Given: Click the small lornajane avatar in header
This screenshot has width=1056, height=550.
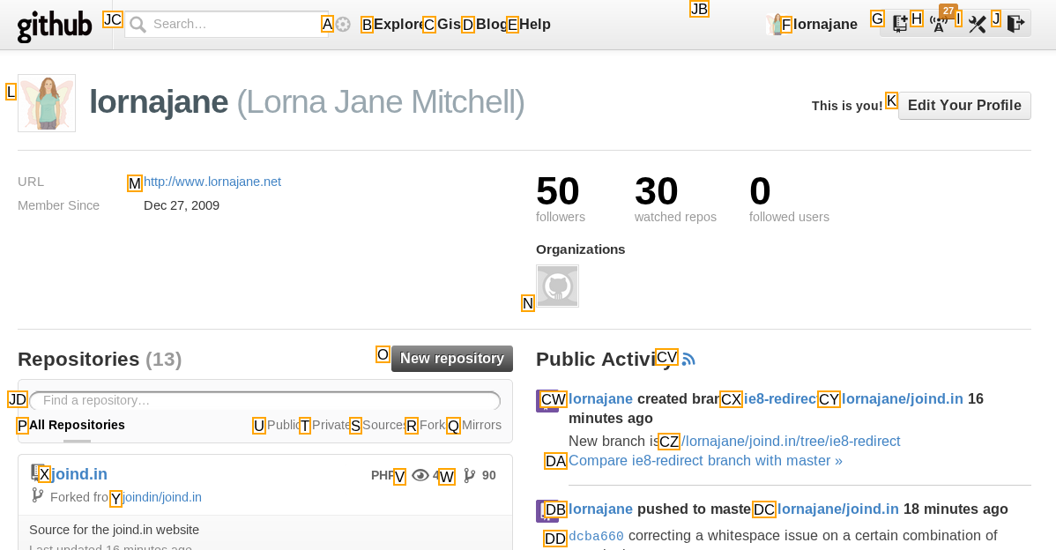Looking at the screenshot, I should click(775, 24).
